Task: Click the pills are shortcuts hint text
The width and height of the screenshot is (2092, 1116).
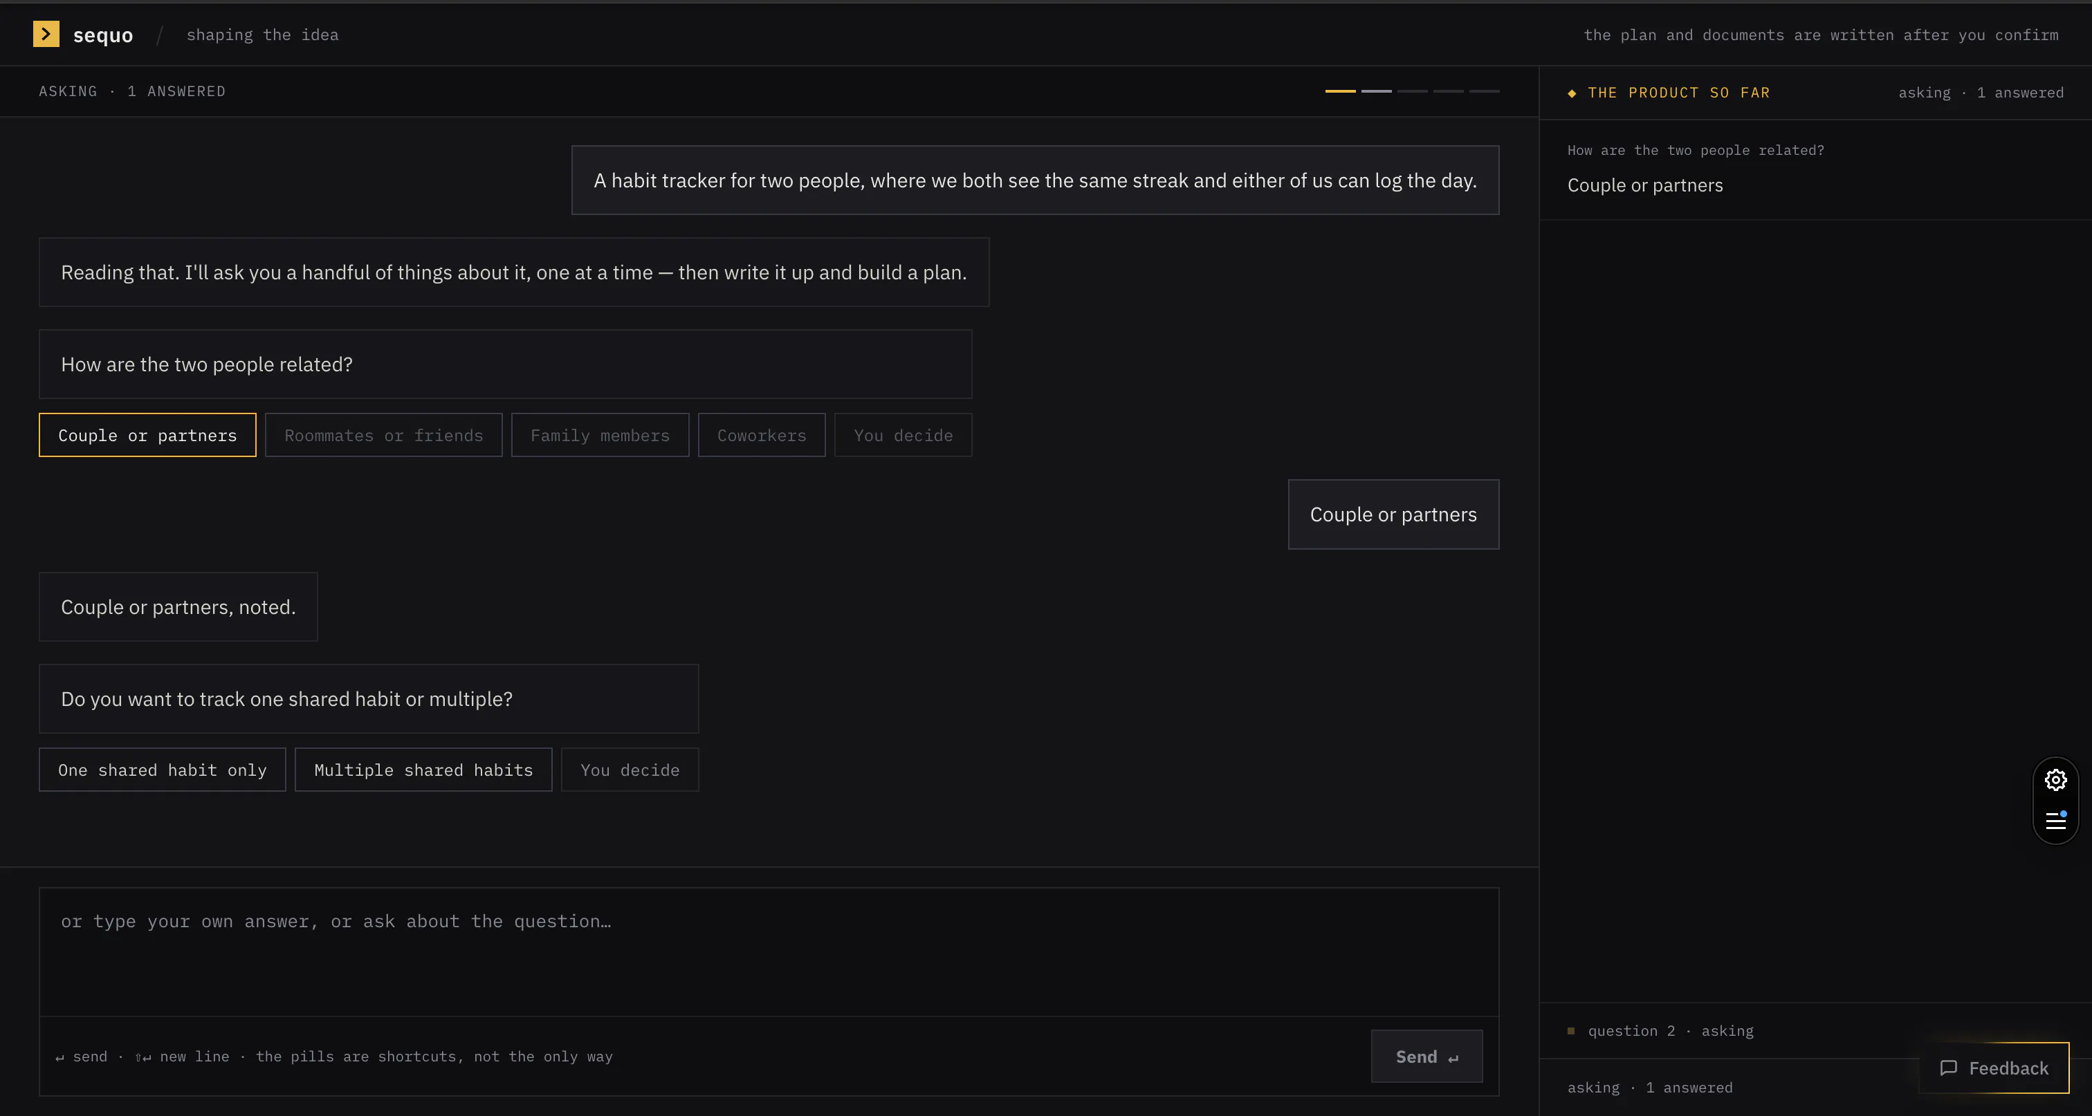Action: (434, 1057)
